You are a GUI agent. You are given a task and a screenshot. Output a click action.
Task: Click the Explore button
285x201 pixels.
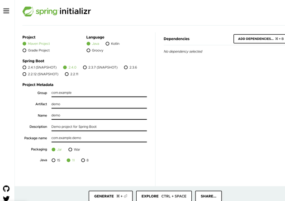point(164,196)
